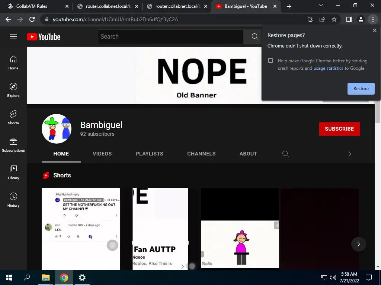The width and height of the screenshot is (381, 285).
Task: Subscribe to the Bambiguel channel
Action: tap(339, 129)
